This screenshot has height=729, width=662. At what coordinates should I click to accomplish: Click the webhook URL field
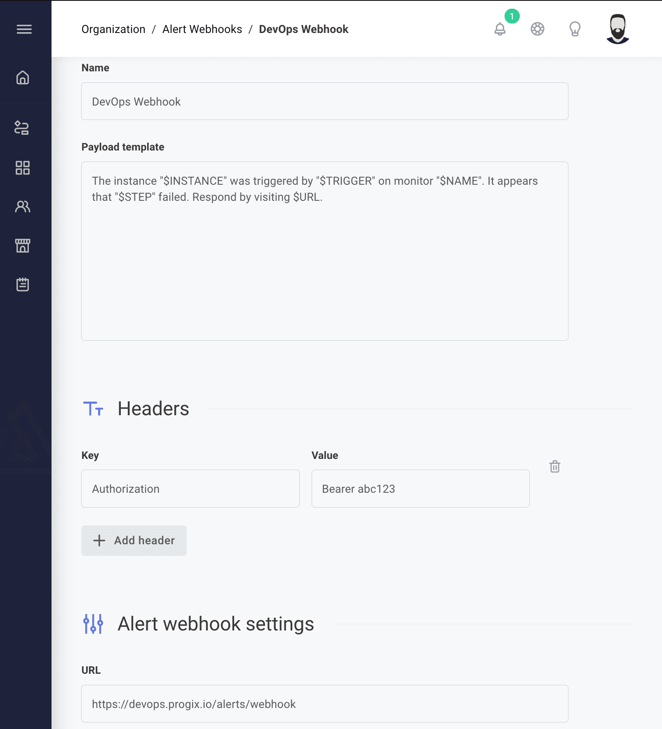click(325, 704)
